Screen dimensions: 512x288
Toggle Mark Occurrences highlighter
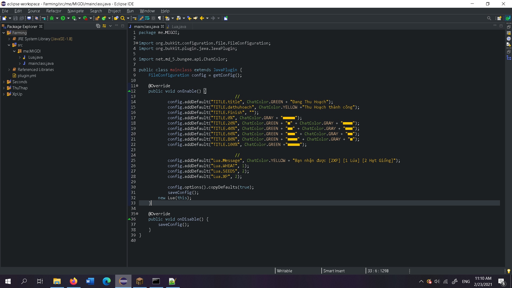pyautogui.click(x=141, y=18)
